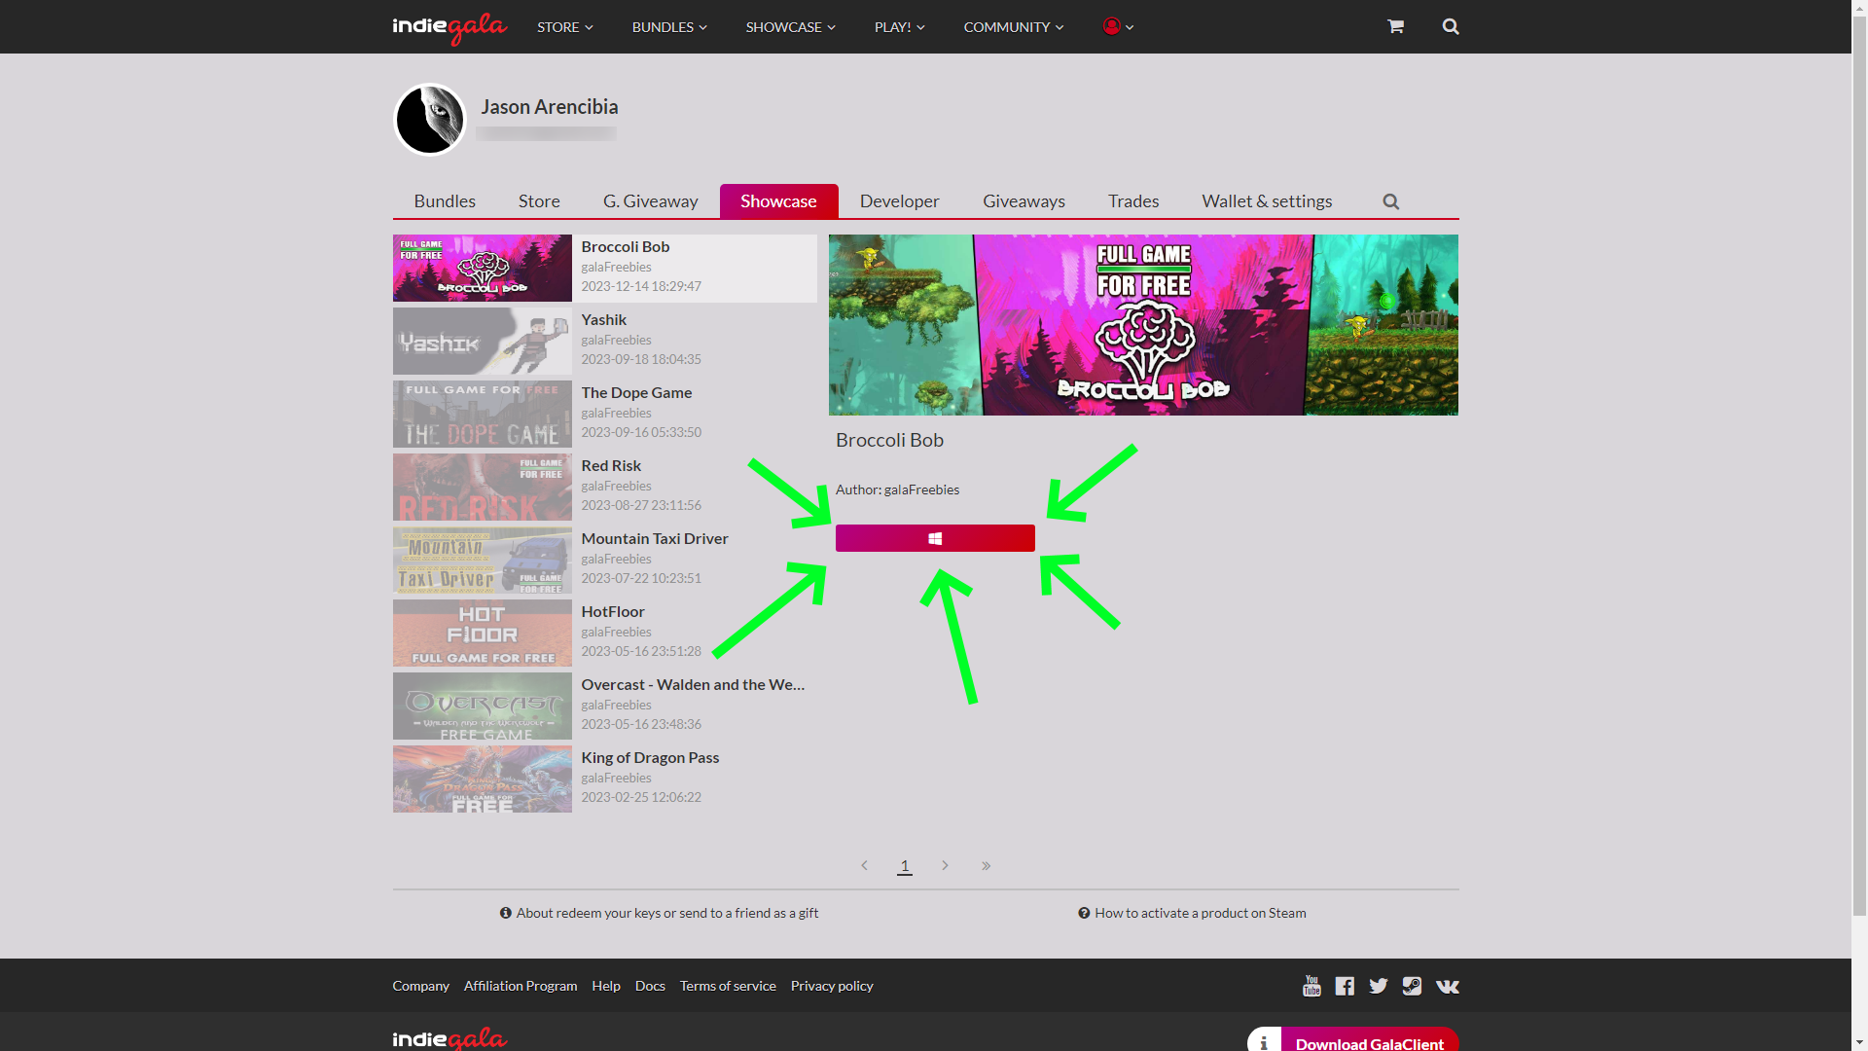
Task: Open the search icon in the top bar
Action: click(1451, 26)
